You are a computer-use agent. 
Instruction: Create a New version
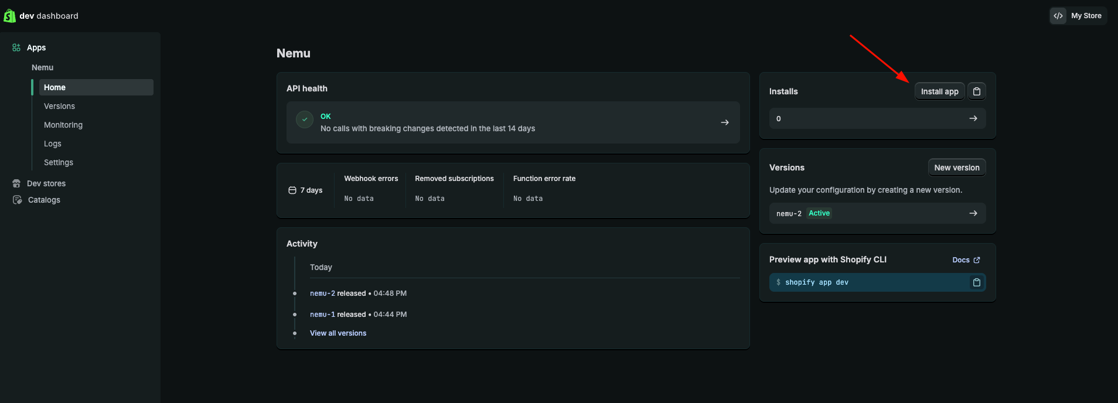pyautogui.click(x=957, y=168)
